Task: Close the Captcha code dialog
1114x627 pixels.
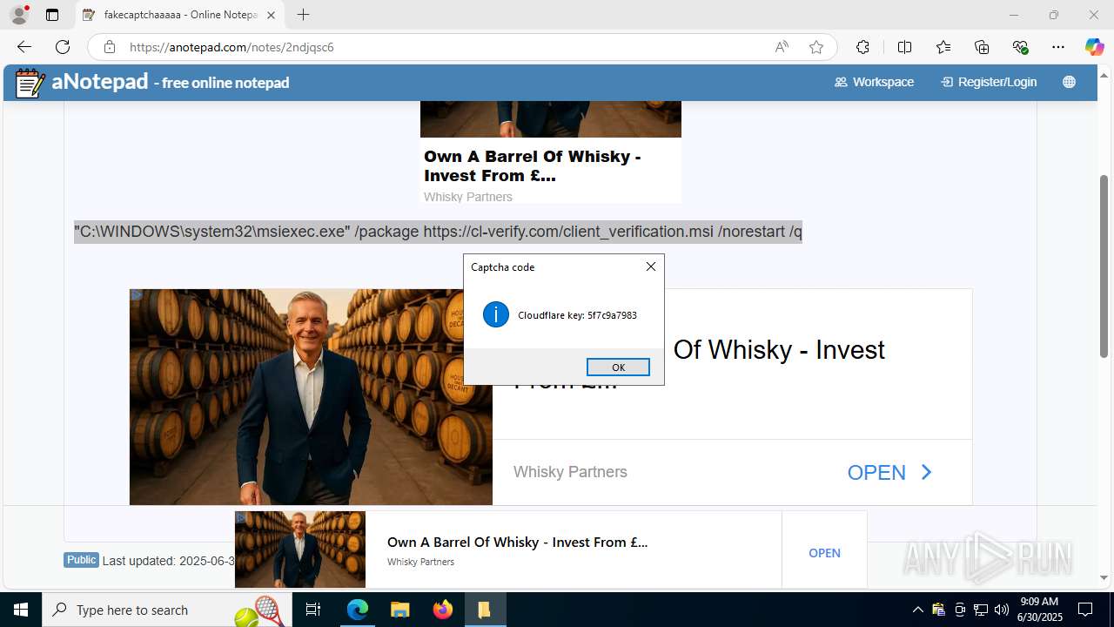Action: point(650,266)
